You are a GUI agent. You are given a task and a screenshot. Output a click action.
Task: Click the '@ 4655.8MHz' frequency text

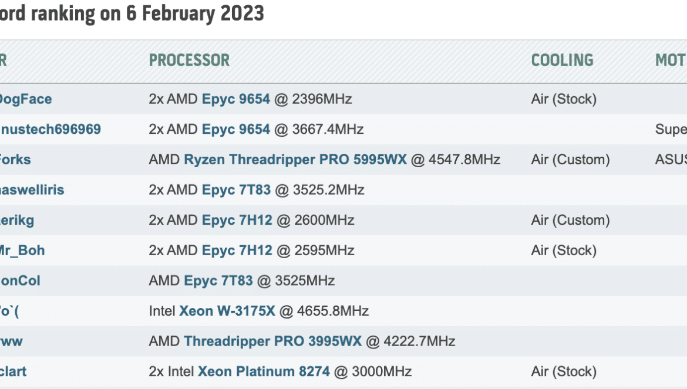click(x=324, y=311)
